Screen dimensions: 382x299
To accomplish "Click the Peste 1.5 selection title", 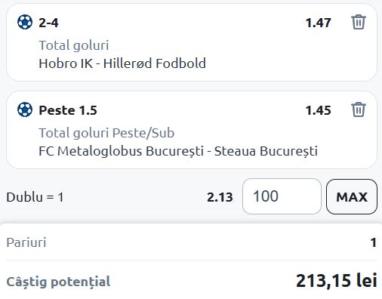I will [68, 110].
